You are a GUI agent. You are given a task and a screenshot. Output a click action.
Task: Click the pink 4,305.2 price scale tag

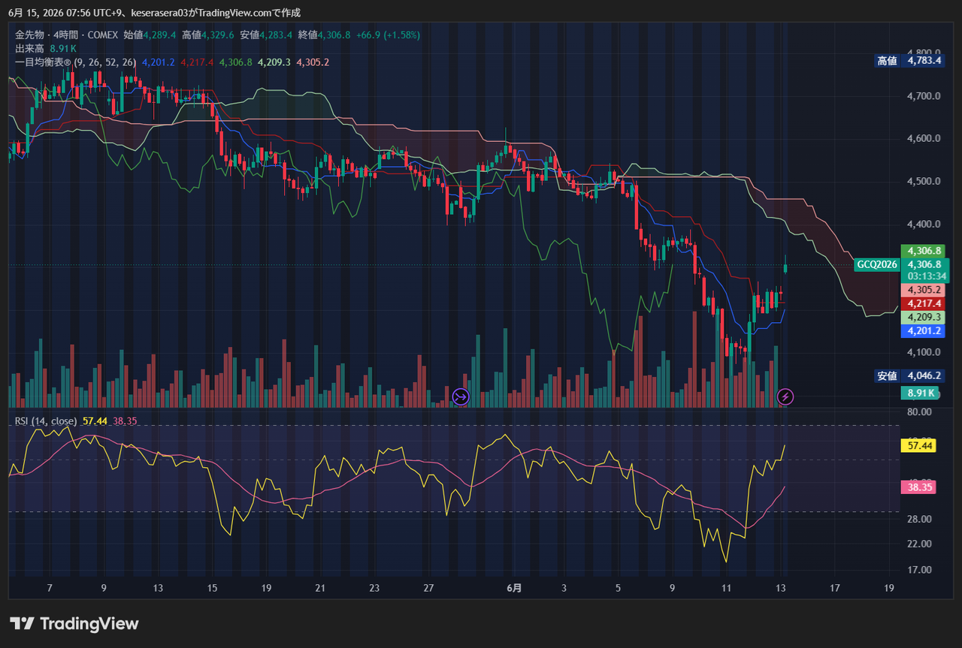tap(924, 290)
